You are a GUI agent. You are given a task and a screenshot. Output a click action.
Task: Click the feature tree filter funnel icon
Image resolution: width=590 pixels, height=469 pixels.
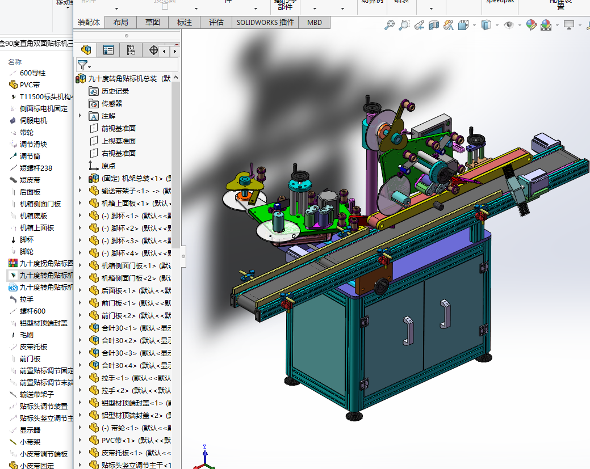pyautogui.click(x=82, y=65)
